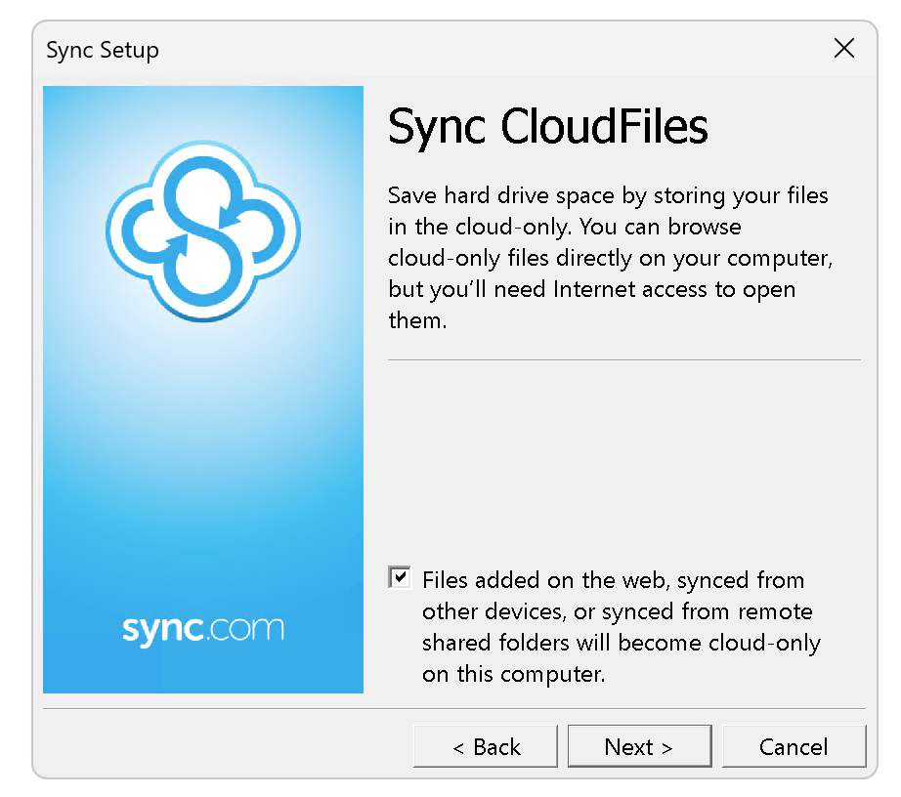Screen dimensions: 901x797
Task: Click the checkmark next to "Files added on the web"
Action: pyautogui.click(x=400, y=577)
